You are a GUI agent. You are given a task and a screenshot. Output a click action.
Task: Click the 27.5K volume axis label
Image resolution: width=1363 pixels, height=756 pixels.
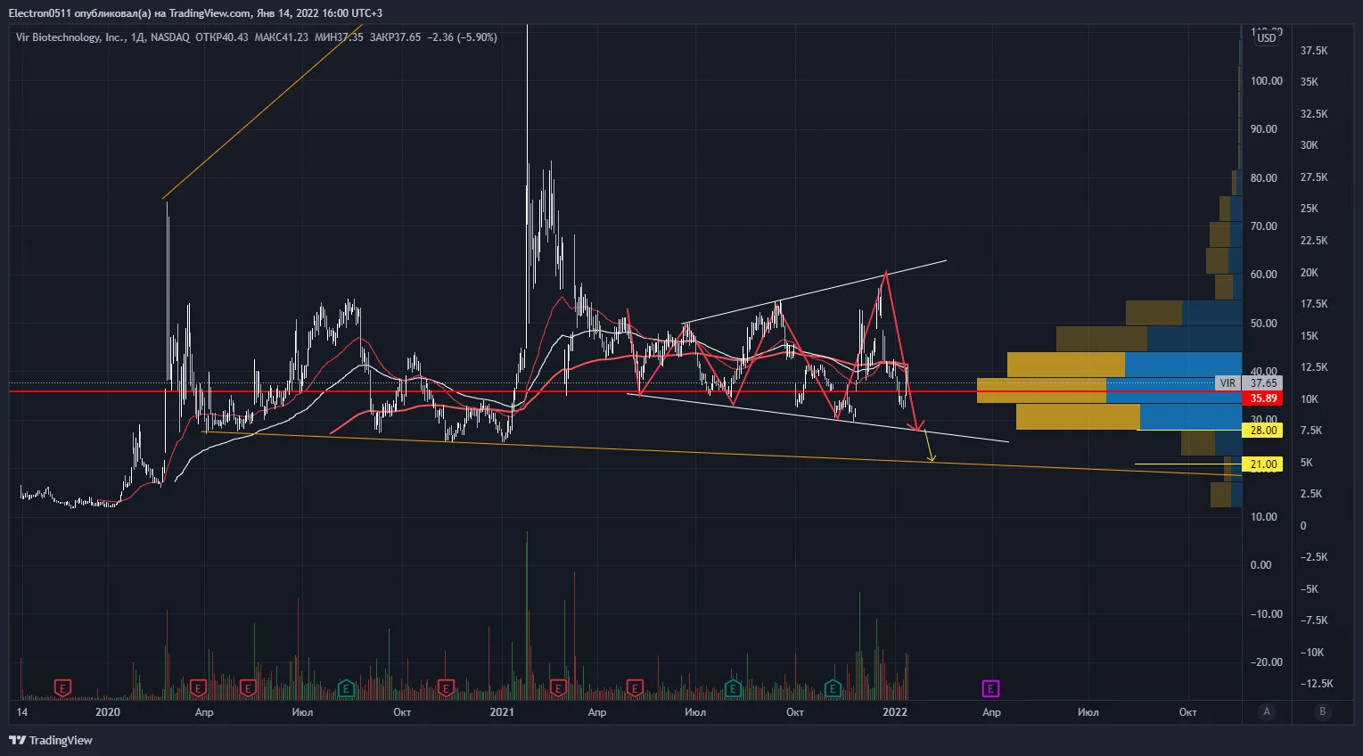[x=1314, y=177]
